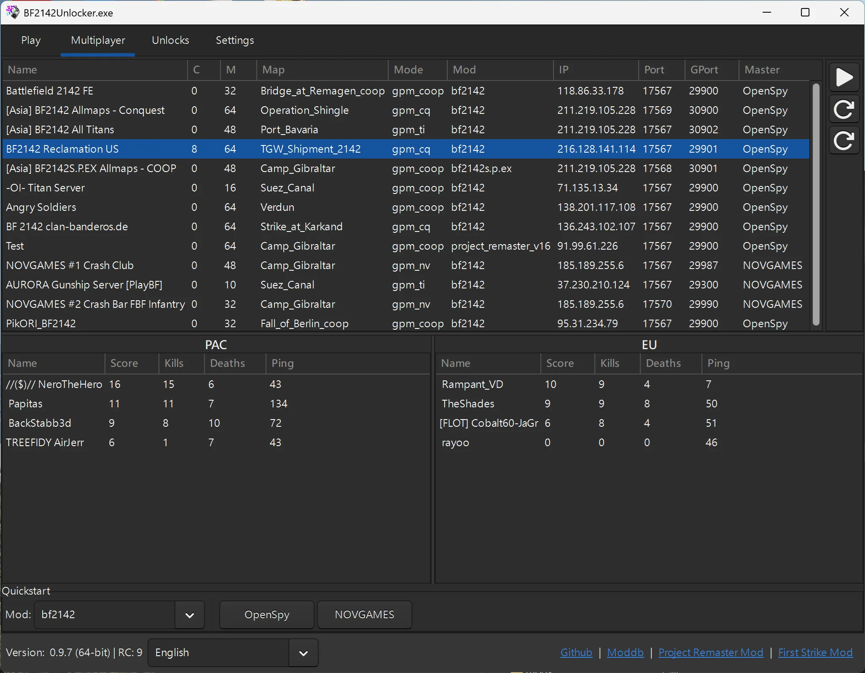Select the 'Battlefield 2142 FE' server
Screen dimensions: 865x673
(406, 91)
